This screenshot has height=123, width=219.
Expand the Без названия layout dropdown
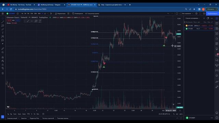coord(186,14)
